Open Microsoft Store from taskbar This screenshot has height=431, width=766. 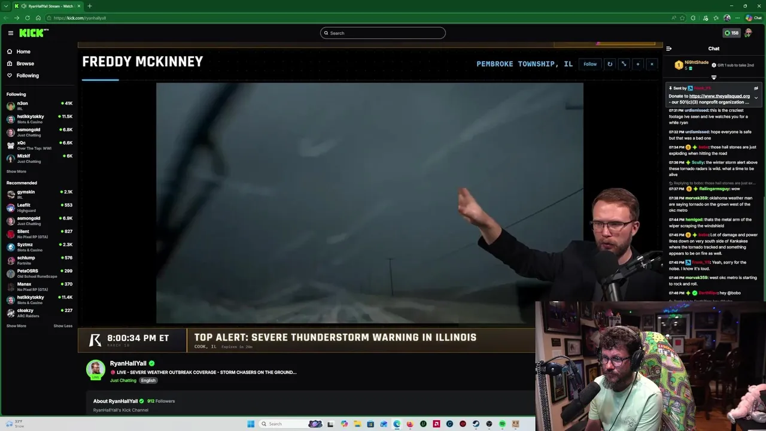[370, 424]
